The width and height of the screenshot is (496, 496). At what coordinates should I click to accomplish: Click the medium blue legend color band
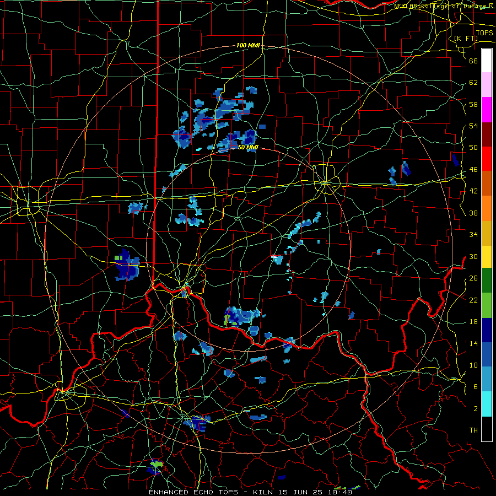point(487,354)
